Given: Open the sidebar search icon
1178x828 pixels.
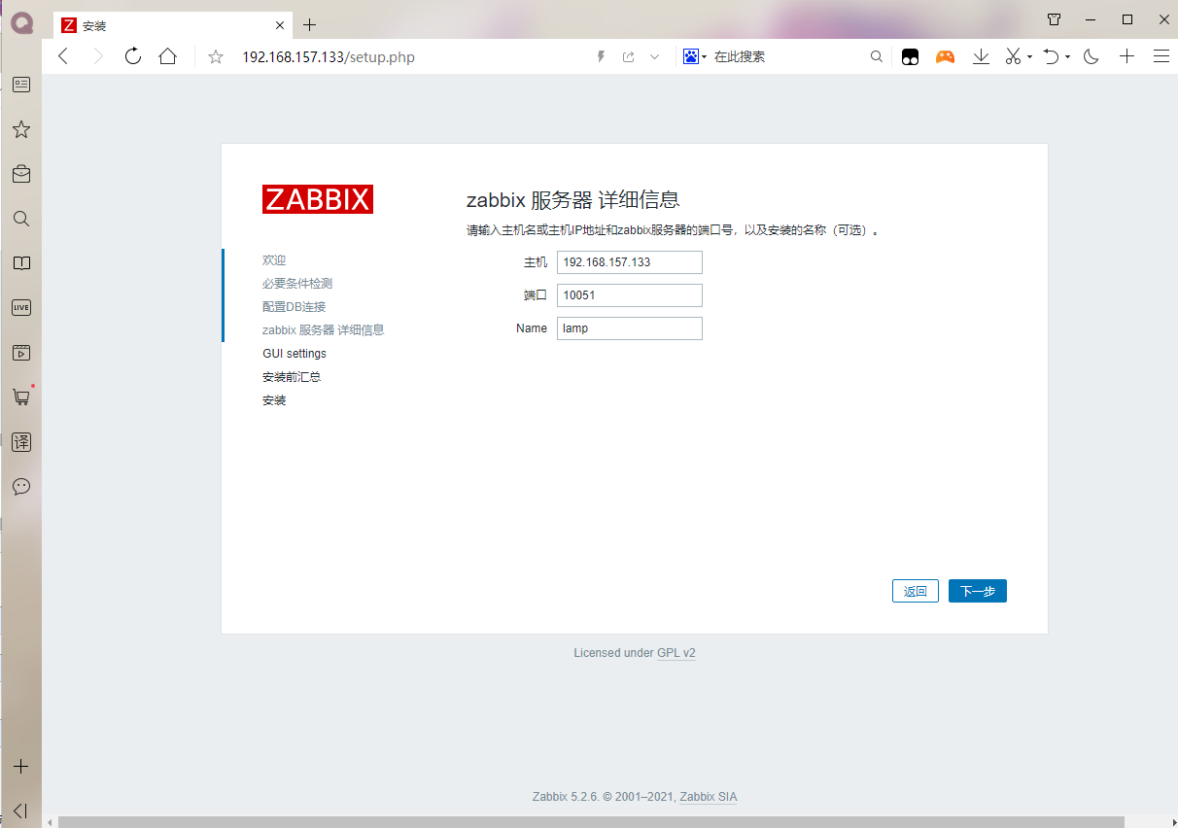Looking at the screenshot, I should (20, 219).
